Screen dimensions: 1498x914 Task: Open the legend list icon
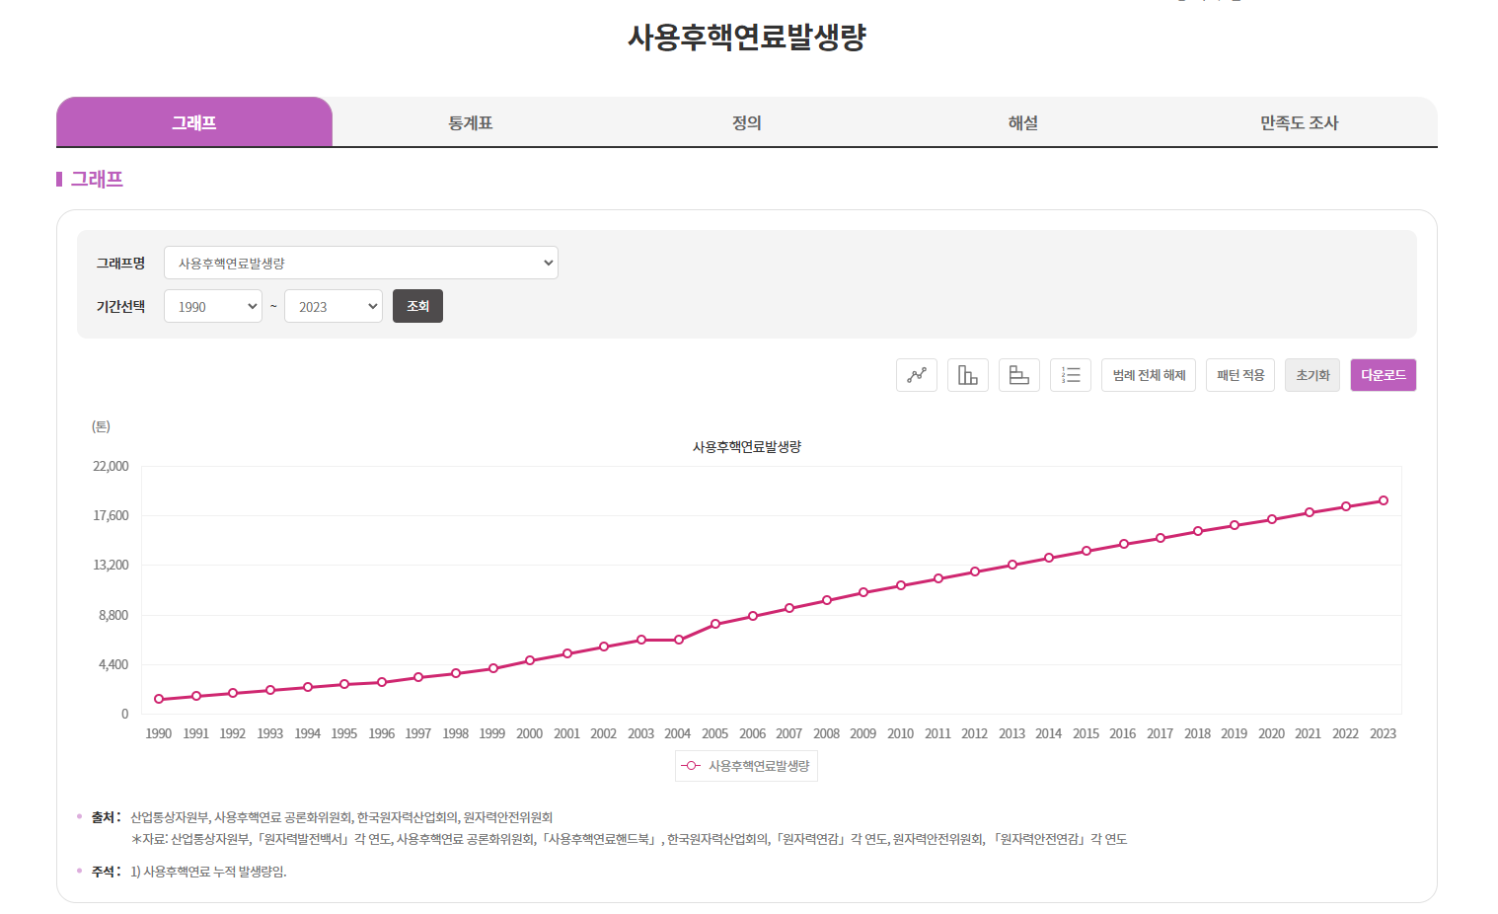(x=1071, y=375)
